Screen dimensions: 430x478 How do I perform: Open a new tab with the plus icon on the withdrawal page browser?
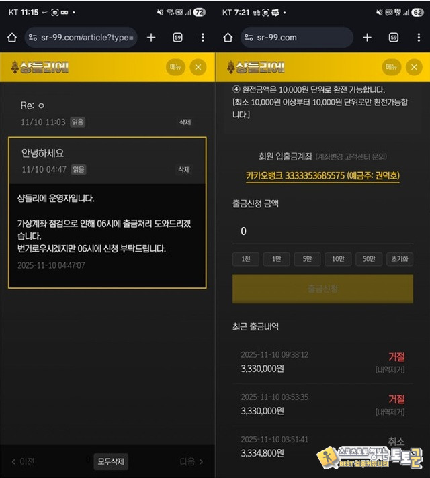coord(367,38)
